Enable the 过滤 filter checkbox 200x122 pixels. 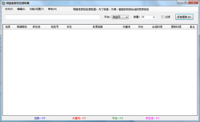click(163, 17)
